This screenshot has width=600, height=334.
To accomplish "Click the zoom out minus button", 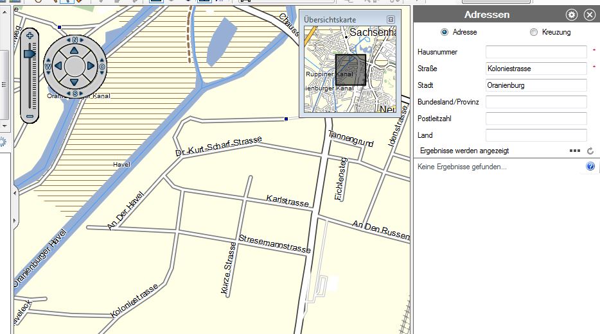I will pyautogui.click(x=30, y=116).
